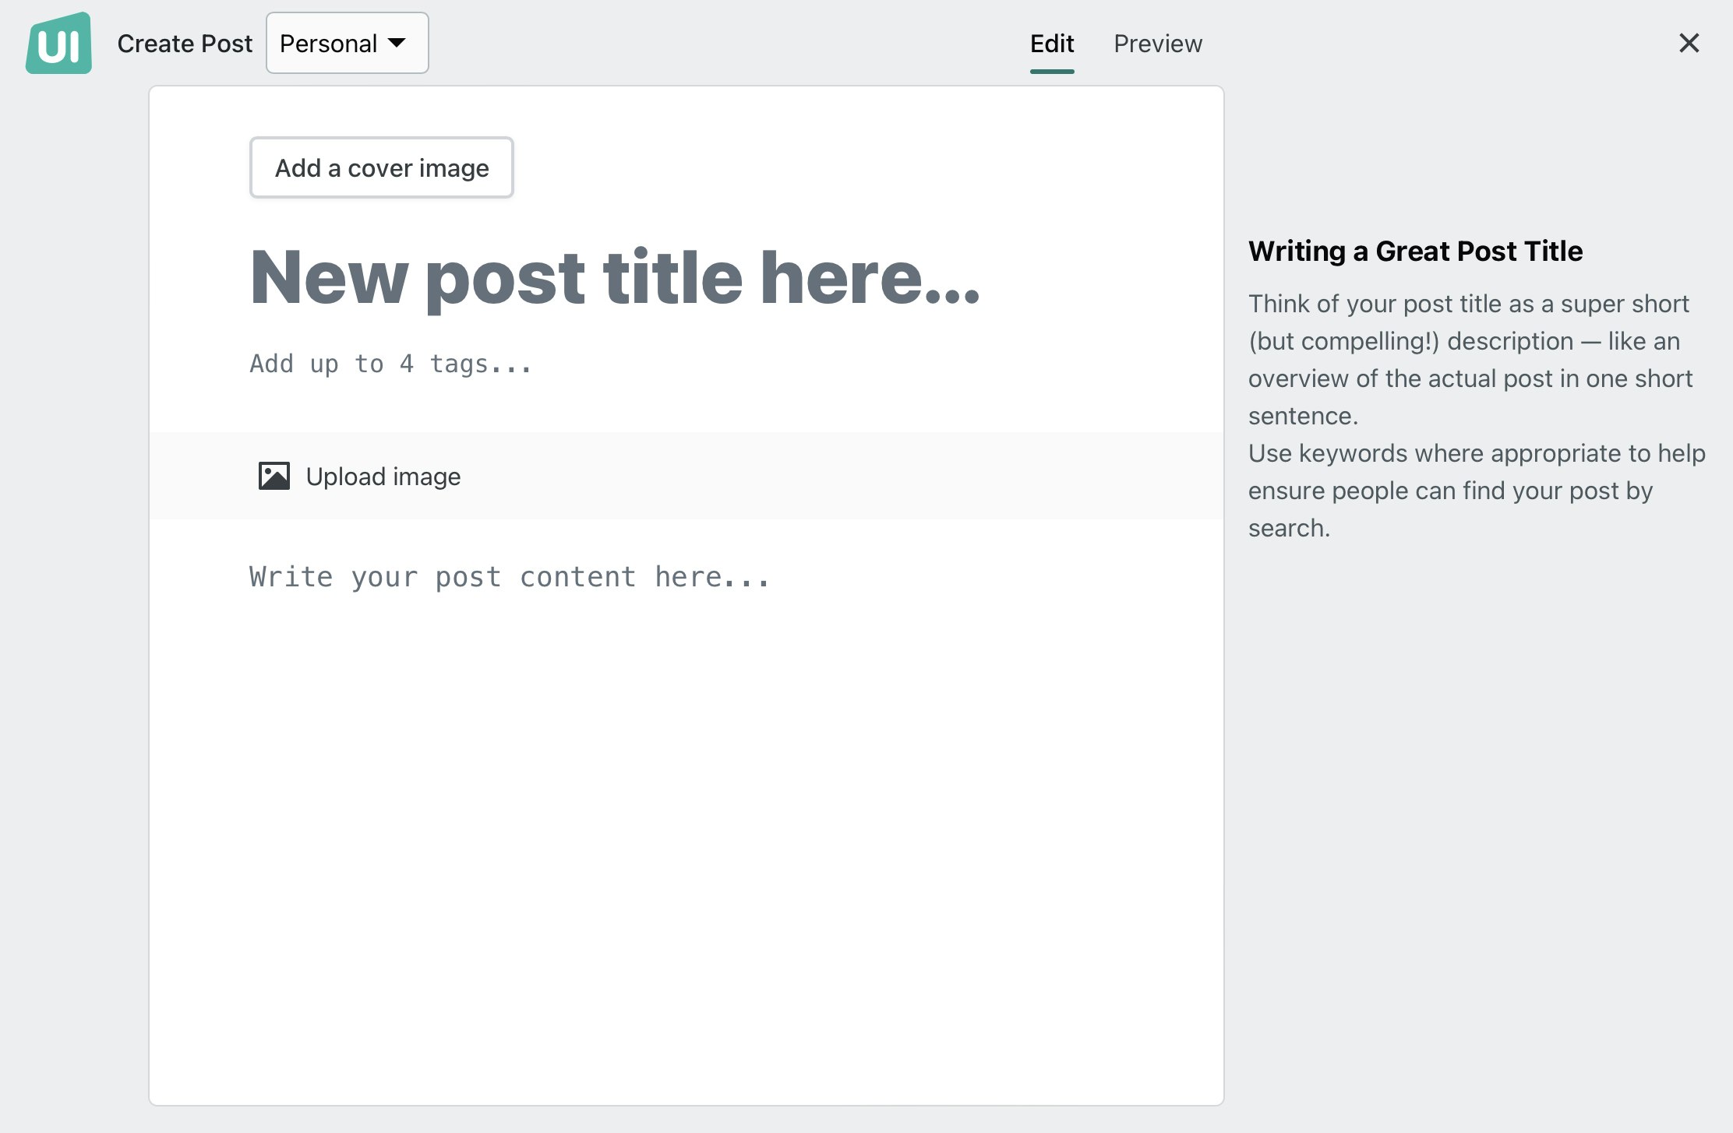1733x1133 pixels.
Task: Click the Upload image button
Action: coord(383,476)
